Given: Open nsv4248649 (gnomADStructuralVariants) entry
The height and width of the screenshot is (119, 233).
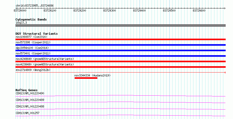Looking at the screenshot, I should [x=45, y=59].
